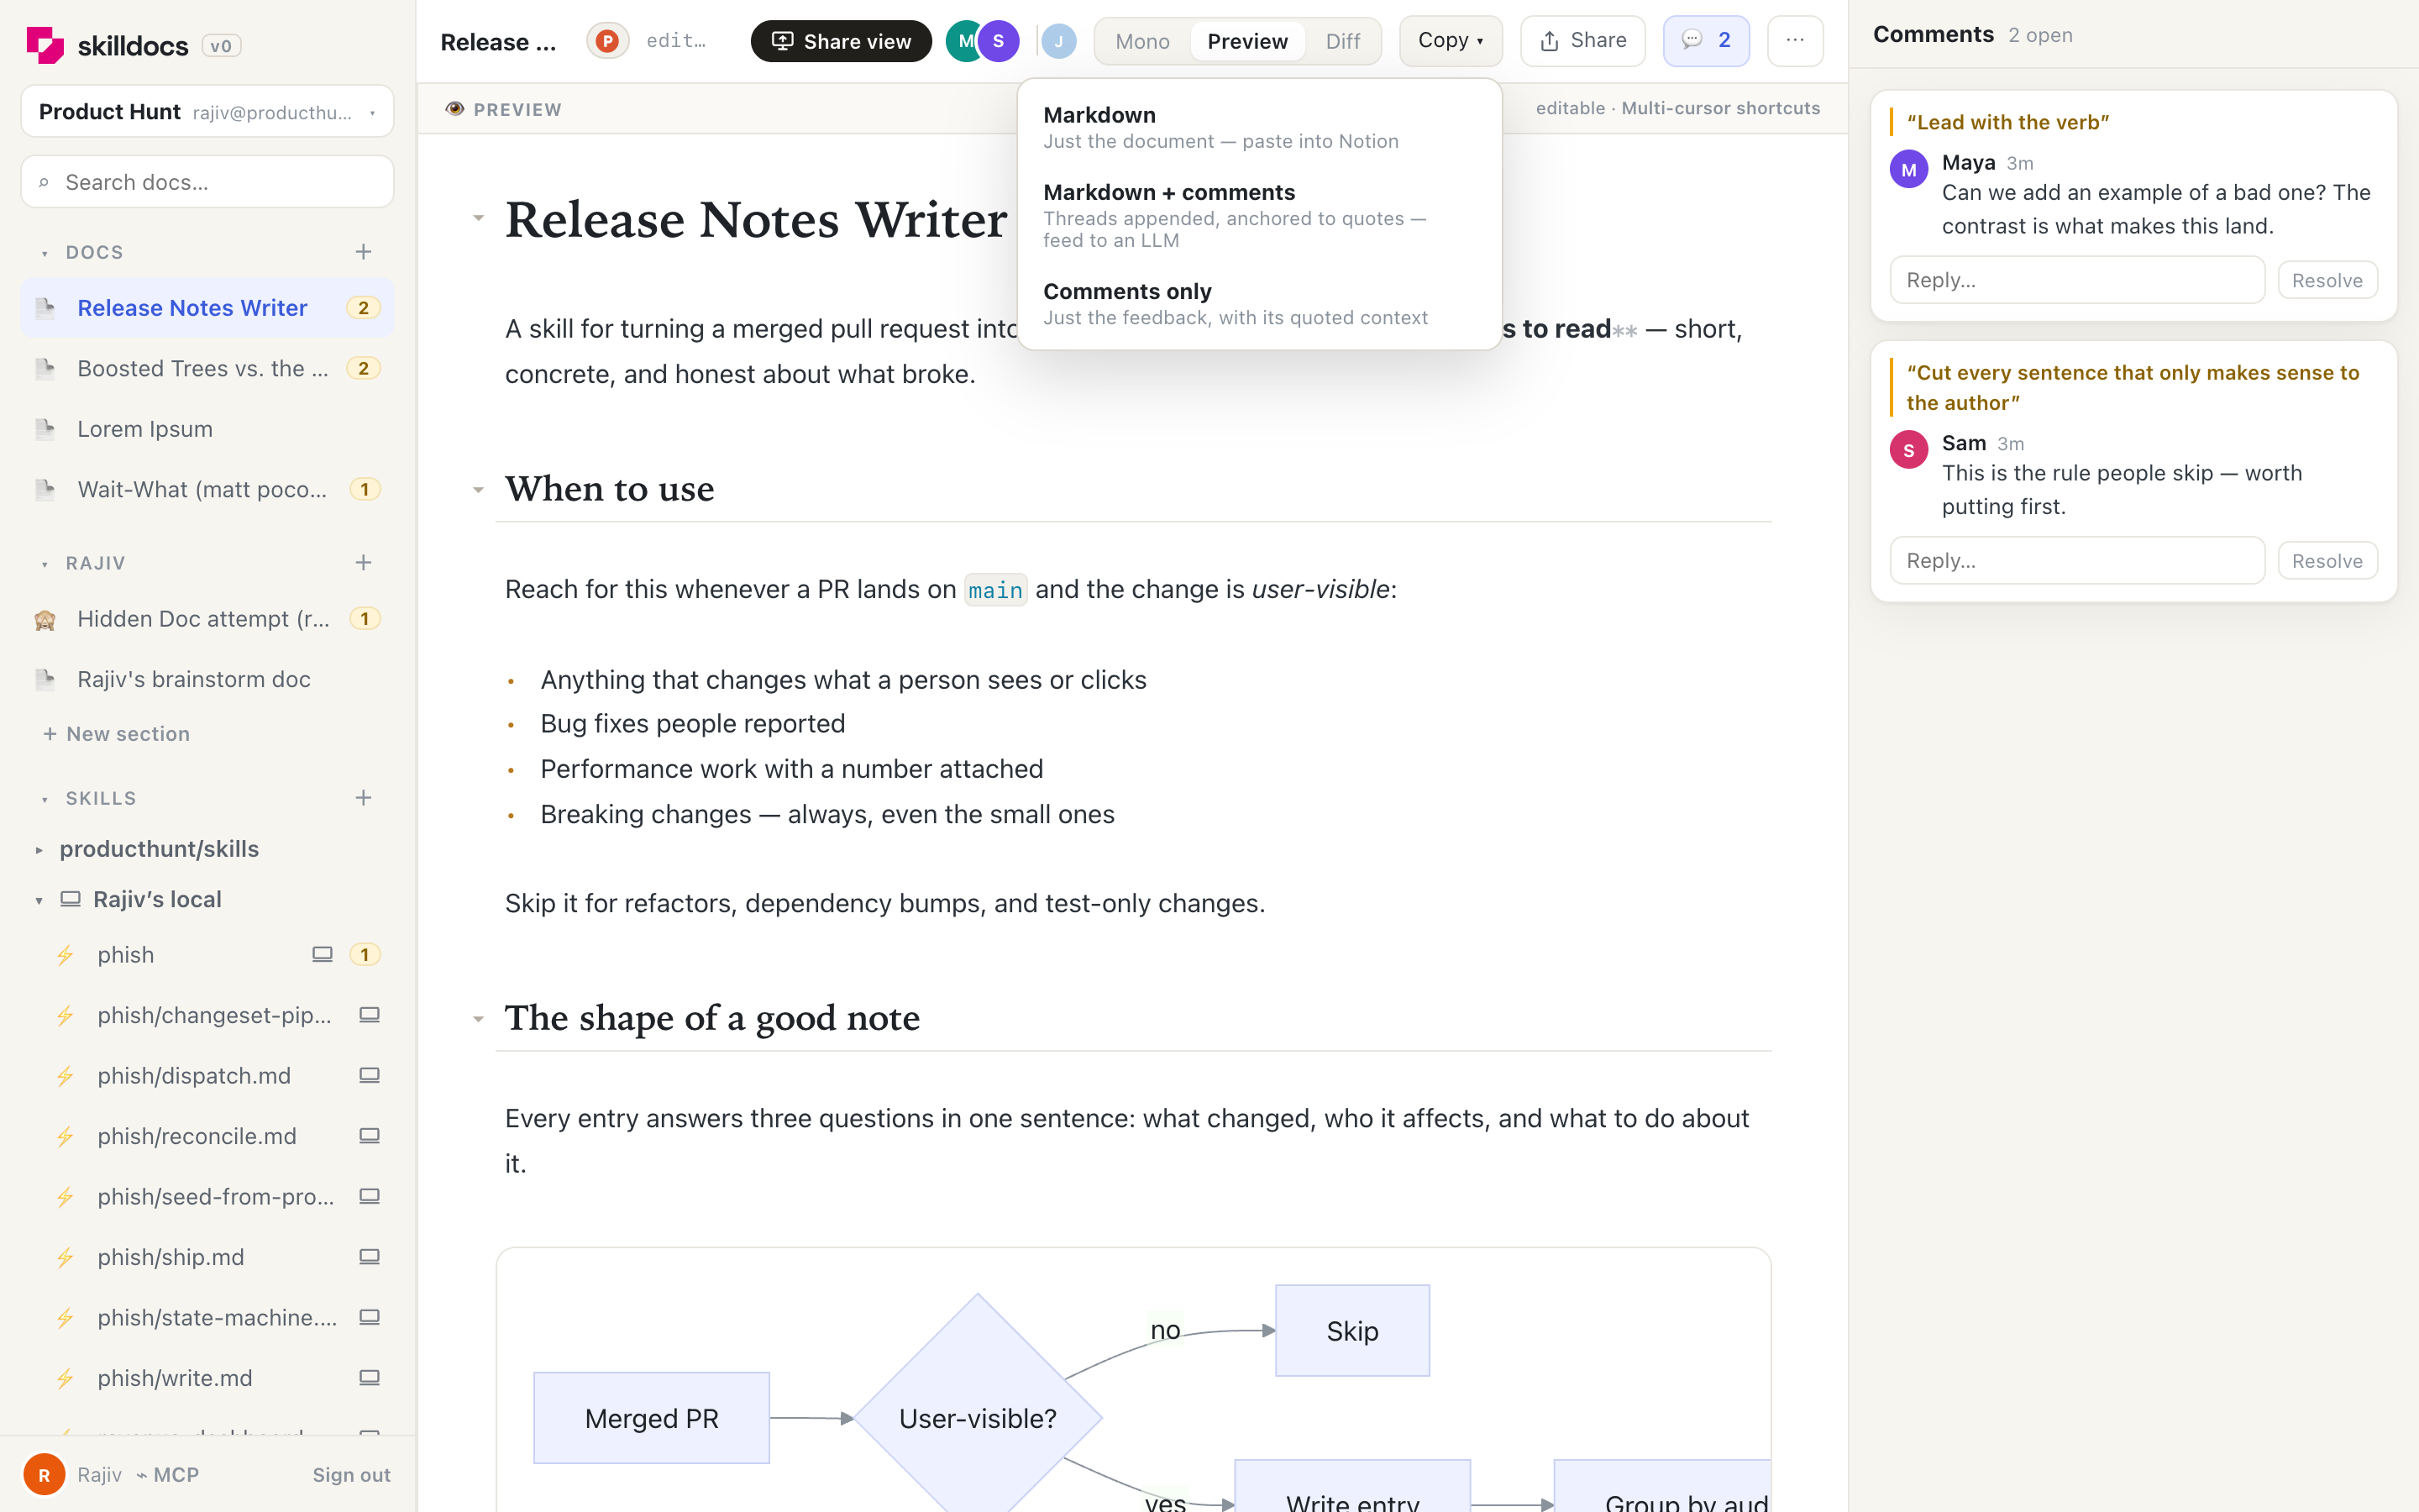The height and width of the screenshot is (1512, 2419).
Task: Open the Product Hunt workspace switcher
Action: [x=207, y=112]
